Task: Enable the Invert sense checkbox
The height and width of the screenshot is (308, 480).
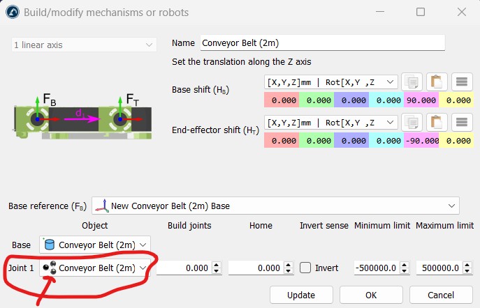Action: pyautogui.click(x=305, y=268)
